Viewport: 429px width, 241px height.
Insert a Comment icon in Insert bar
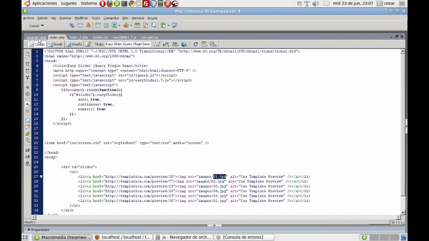(x=154, y=25)
